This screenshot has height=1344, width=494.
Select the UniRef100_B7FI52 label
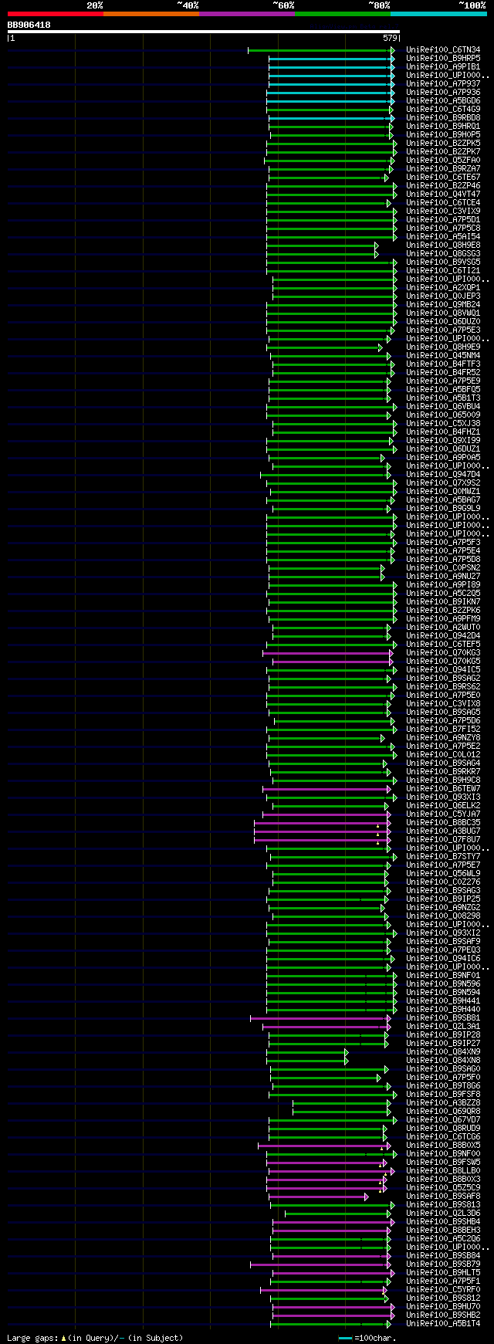point(443,730)
